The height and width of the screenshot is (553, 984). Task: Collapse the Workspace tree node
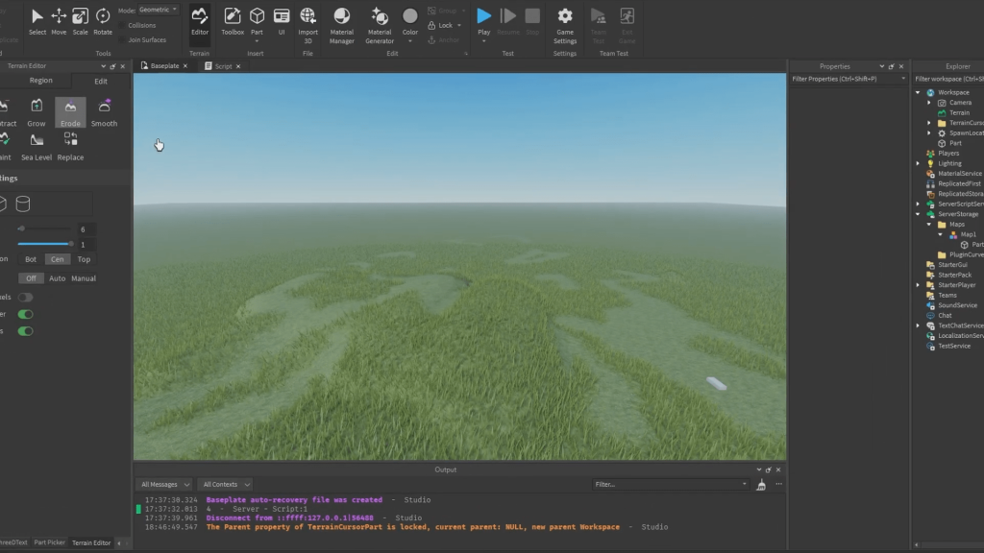[x=918, y=92]
